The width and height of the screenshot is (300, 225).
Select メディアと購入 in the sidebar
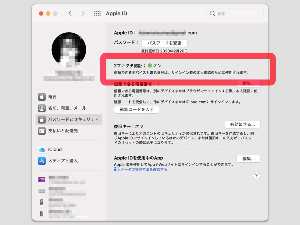63,161
